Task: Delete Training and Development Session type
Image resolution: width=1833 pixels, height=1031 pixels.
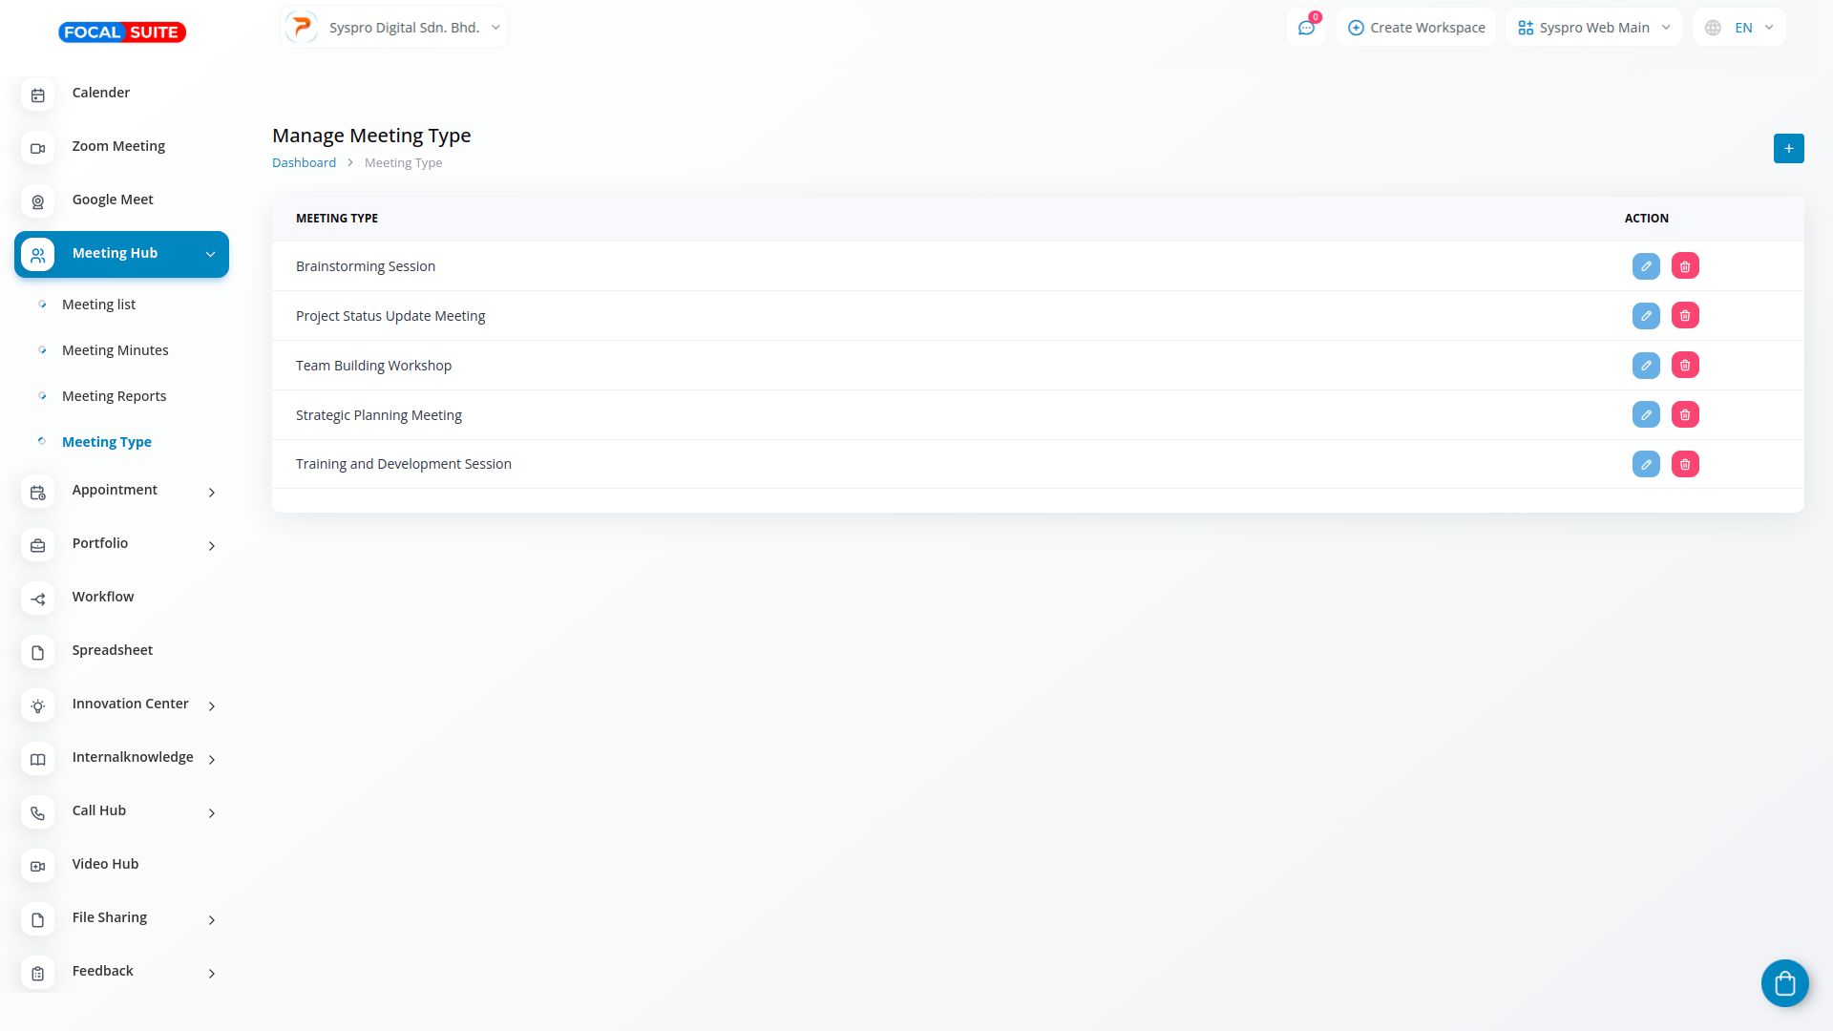Action: pos(1685,464)
